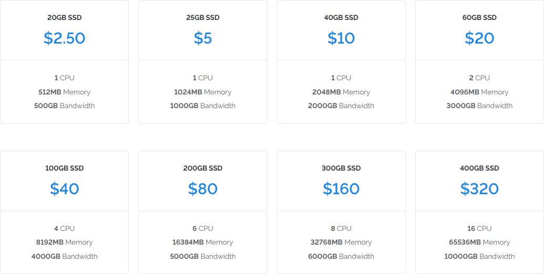The height and width of the screenshot is (274, 544).
Task: Select the $40 plan price
Action: point(64,188)
